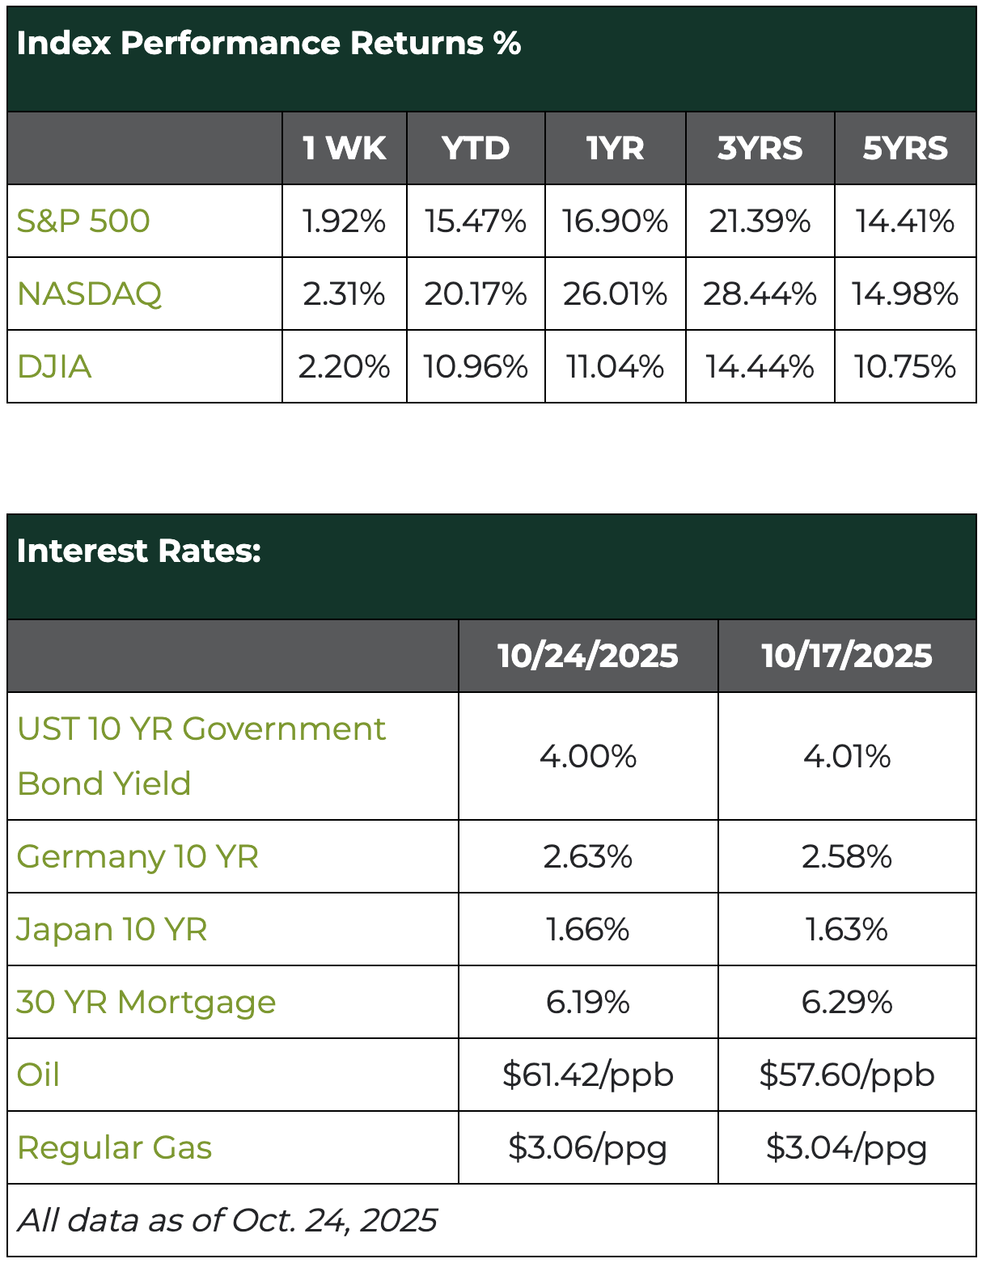Select the 5YRS column header

tap(905, 149)
